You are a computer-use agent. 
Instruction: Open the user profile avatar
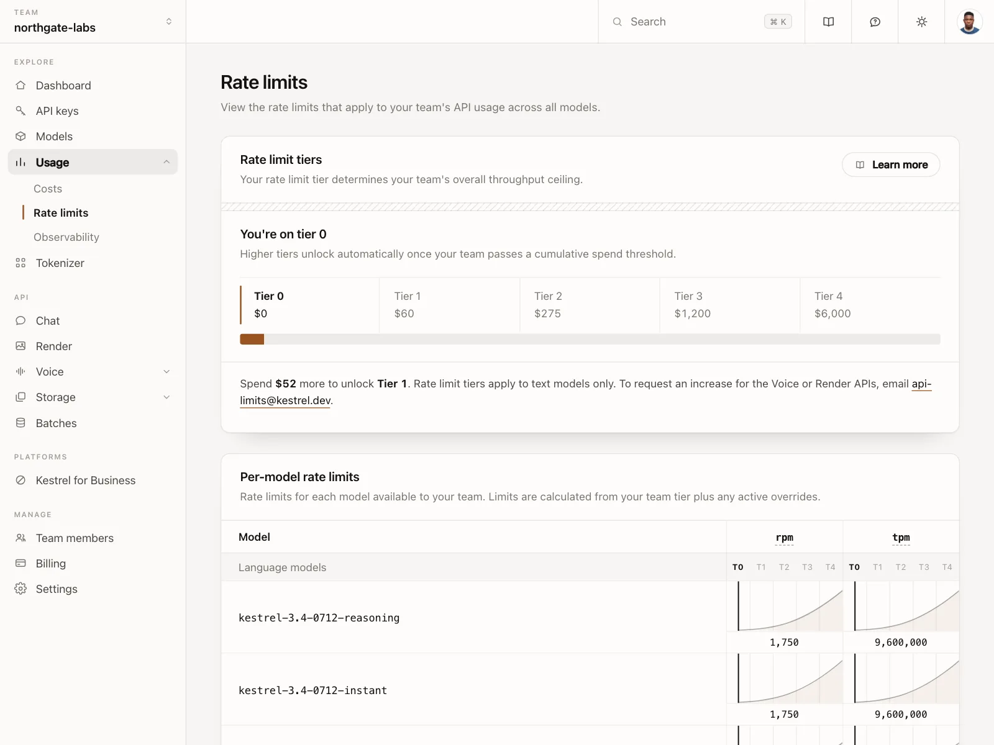pyautogui.click(x=969, y=22)
